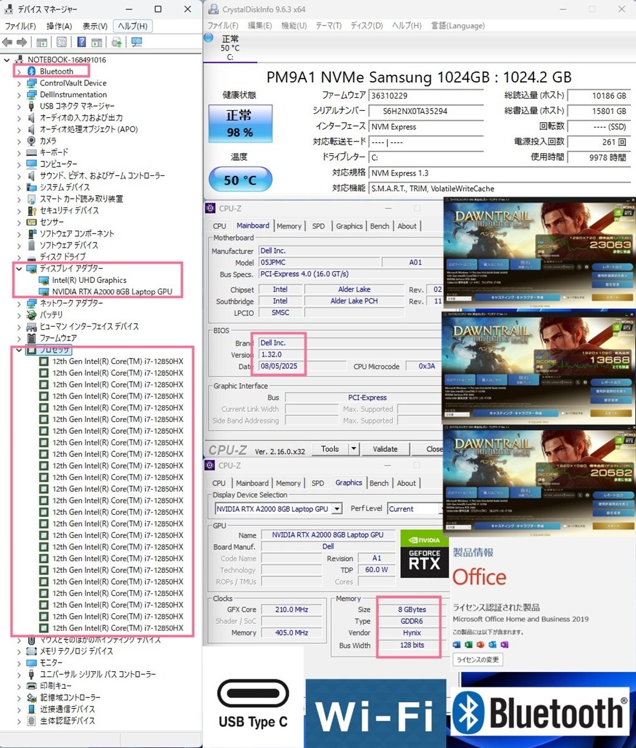The height and width of the screenshot is (748, 636).
Task: Click the カメラ camera icon in device tree
Action: click(x=31, y=141)
